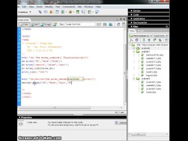Open the Window menu
The image size is (188, 141).
point(89,7)
